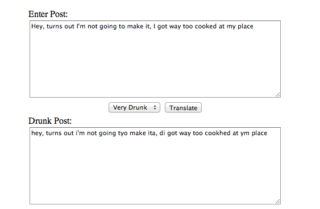Image resolution: width=320 pixels, height=209 pixels.
Task: Focus the Drunk Post output text area
Action: [155, 166]
